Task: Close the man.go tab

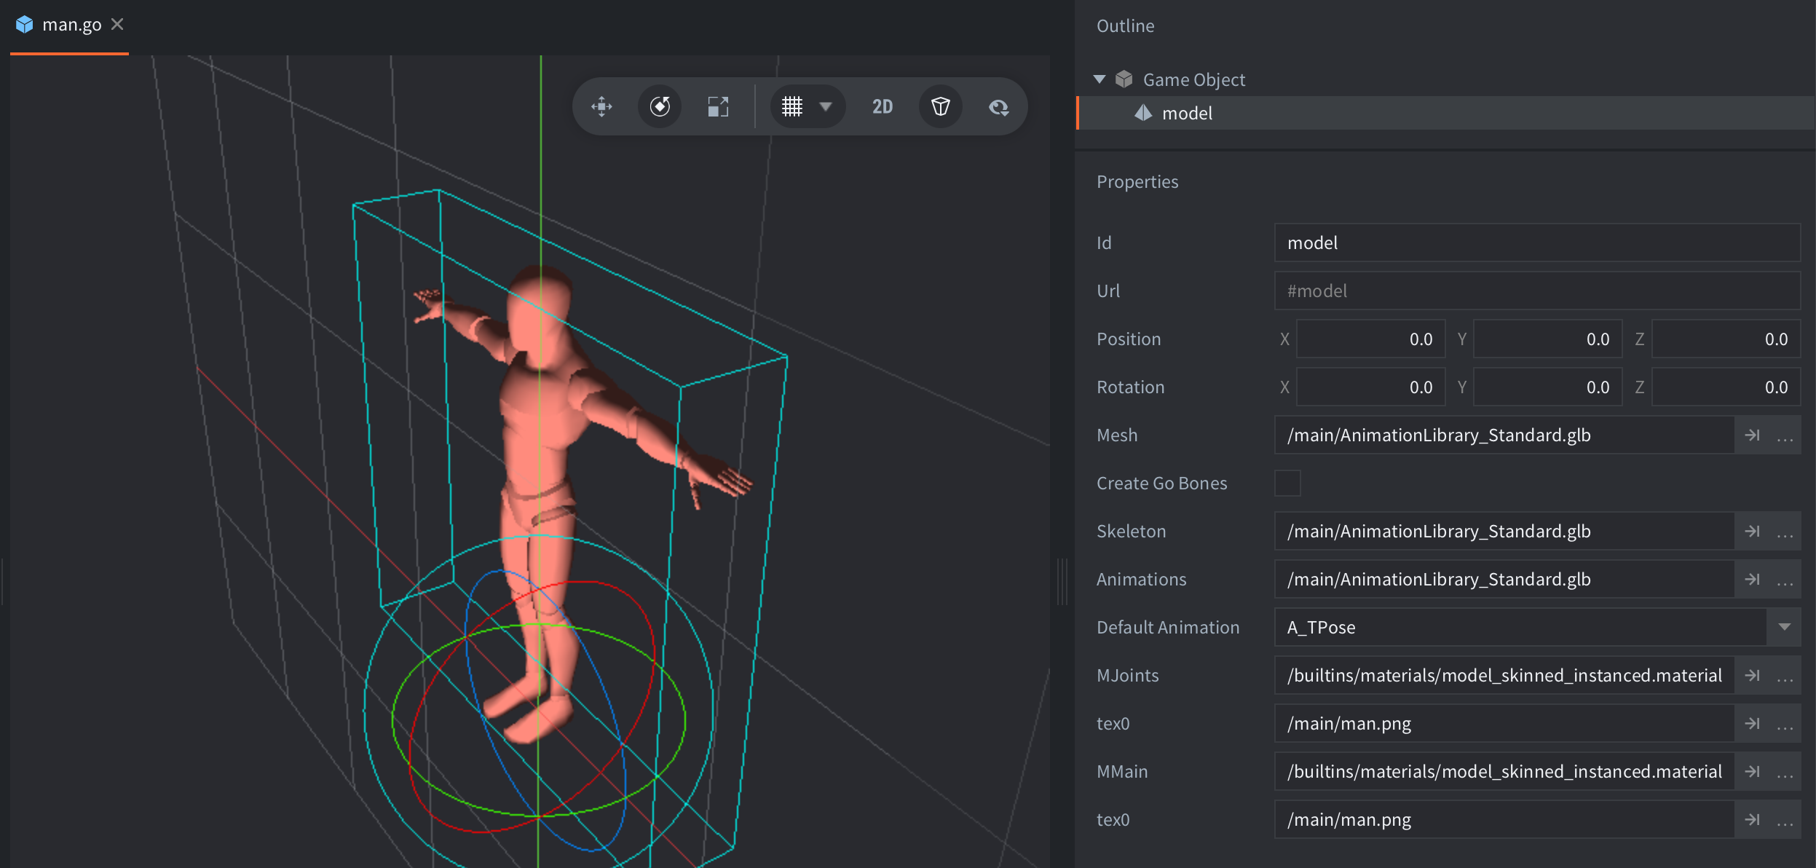Action: 117,25
